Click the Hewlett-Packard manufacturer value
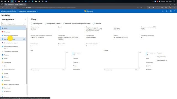This screenshot has height=99, width=177. click(91, 37)
